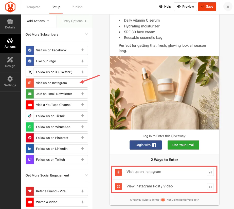Open the Details sidebar section
Screen dimensions: 234x209
10,24
